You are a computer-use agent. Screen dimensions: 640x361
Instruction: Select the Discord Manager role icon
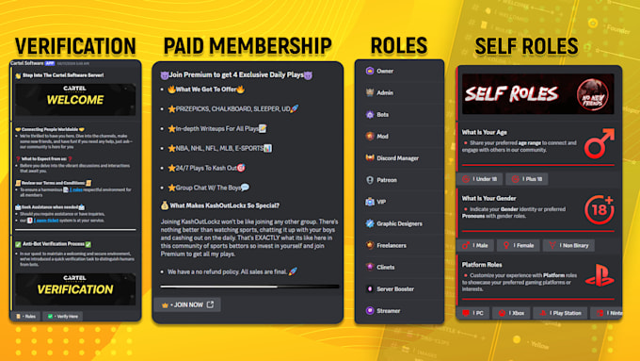(x=370, y=157)
